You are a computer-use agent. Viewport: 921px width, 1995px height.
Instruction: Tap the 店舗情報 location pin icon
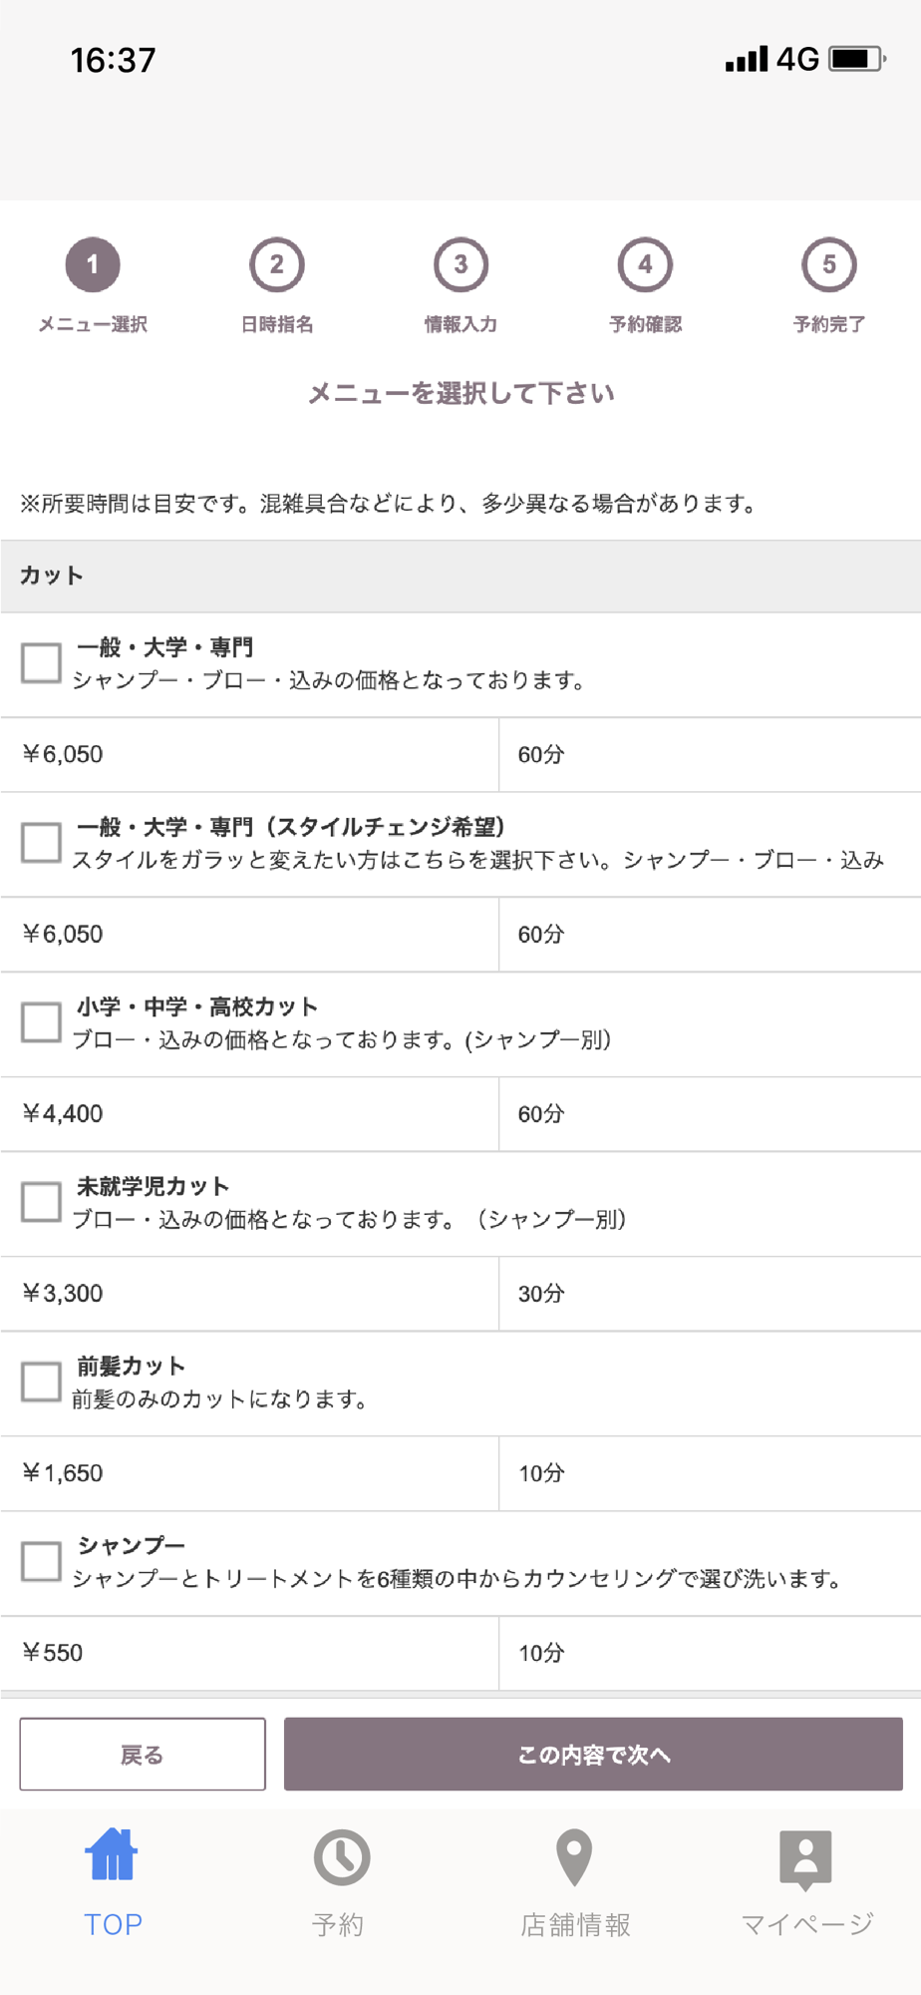pyautogui.click(x=574, y=1857)
